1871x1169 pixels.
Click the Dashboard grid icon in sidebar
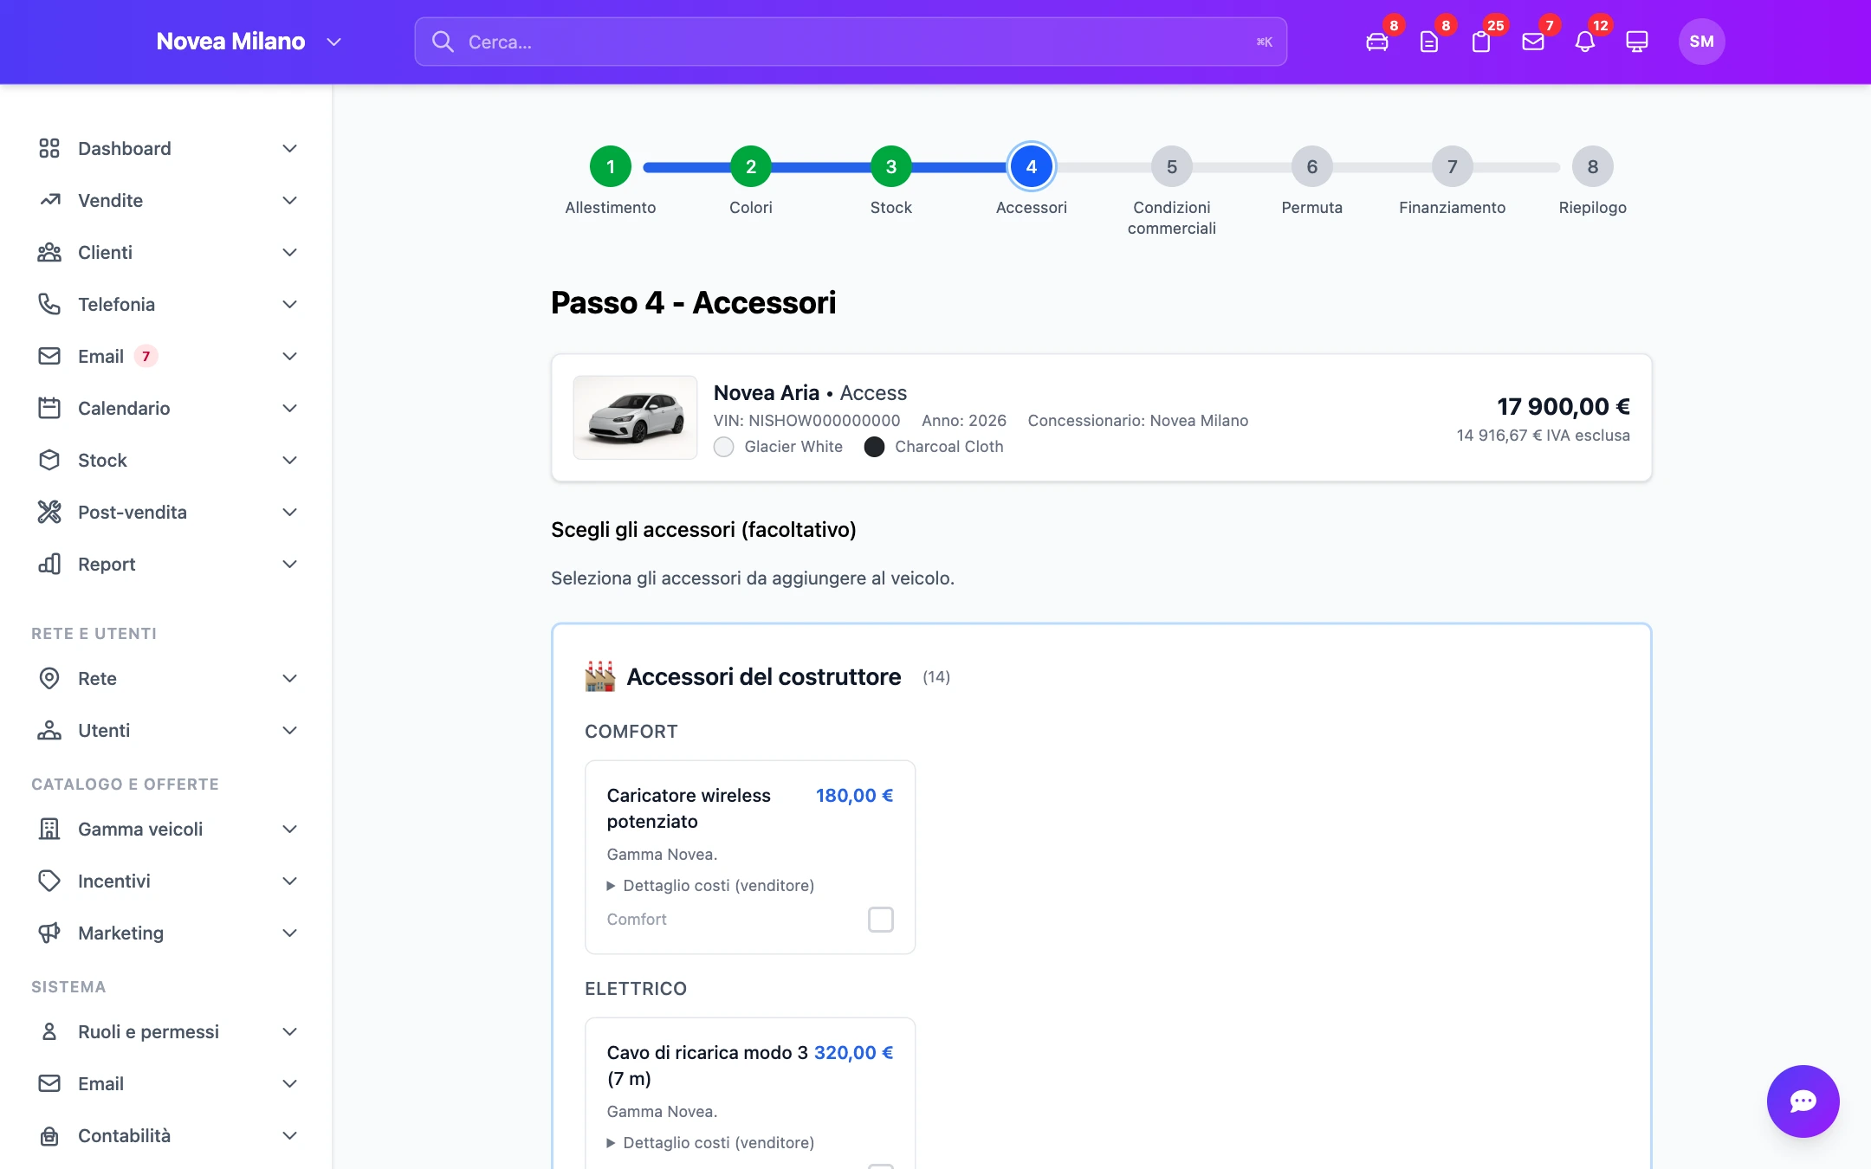click(49, 148)
